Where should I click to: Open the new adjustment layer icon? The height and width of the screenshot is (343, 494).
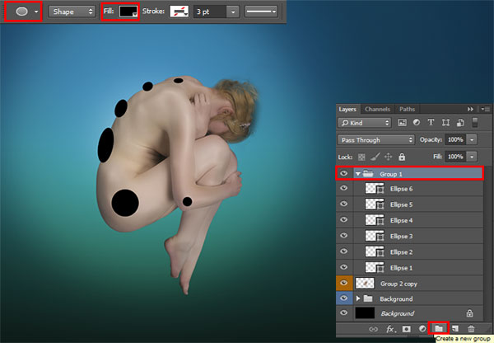tap(422, 329)
